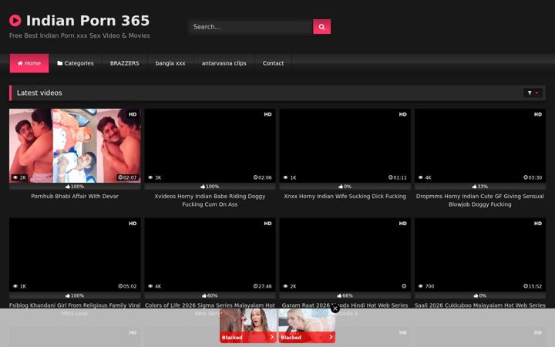Image resolution: width=555 pixels, height=347 pixels.
Task: Open the Colors of Life 2026 title link
Action: (210, 305)
